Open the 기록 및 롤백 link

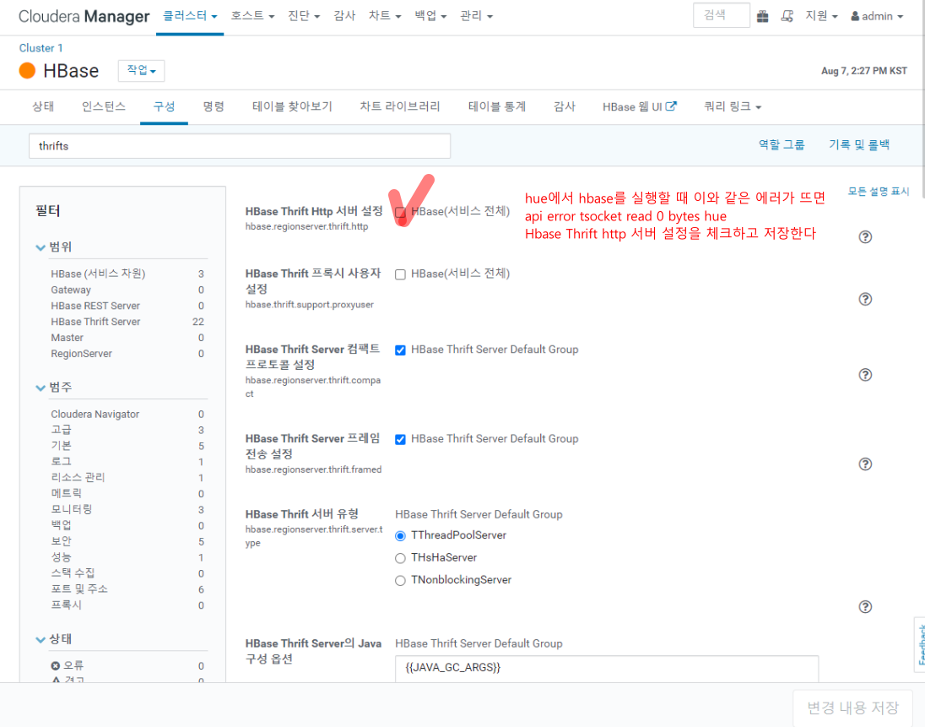click(859, 145)
